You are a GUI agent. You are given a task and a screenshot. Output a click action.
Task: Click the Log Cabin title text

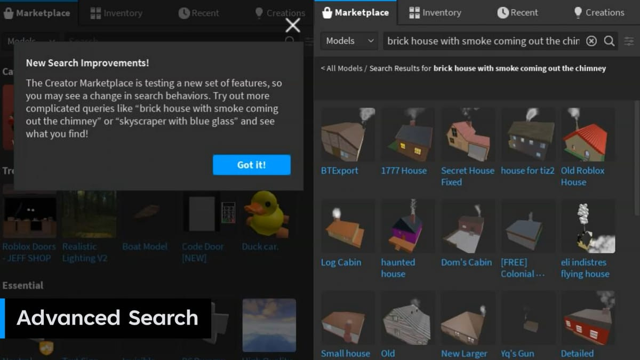click(x=341, y=262)
